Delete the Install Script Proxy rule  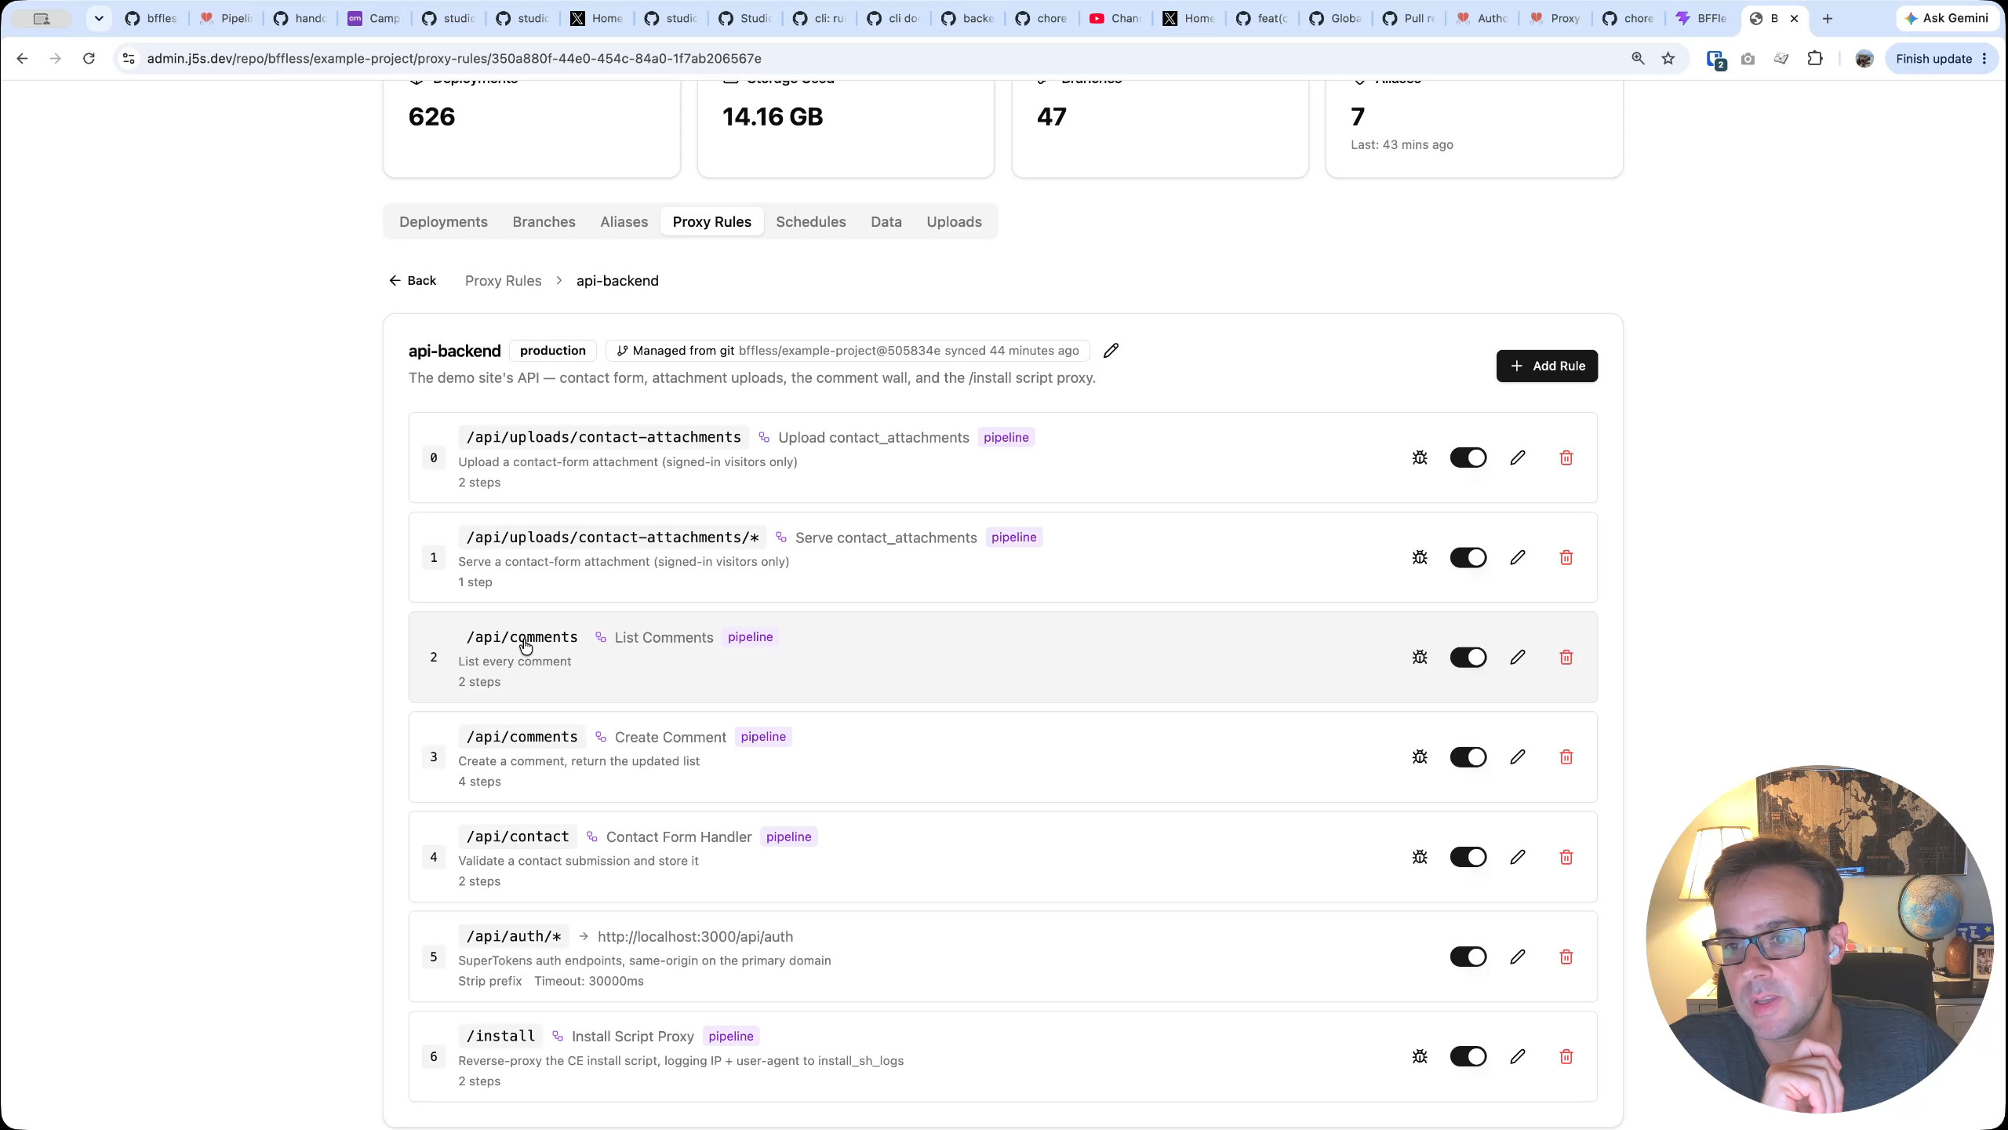click(x=1566, y=1056)
